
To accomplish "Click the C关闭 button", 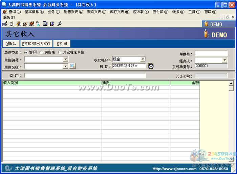I will tap(62, 44).
